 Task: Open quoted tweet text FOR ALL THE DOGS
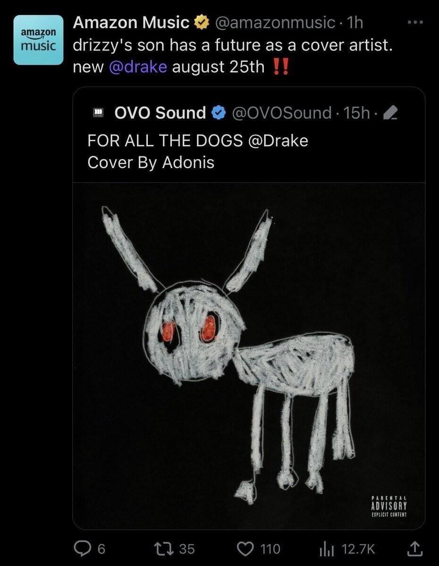[165, 140]
